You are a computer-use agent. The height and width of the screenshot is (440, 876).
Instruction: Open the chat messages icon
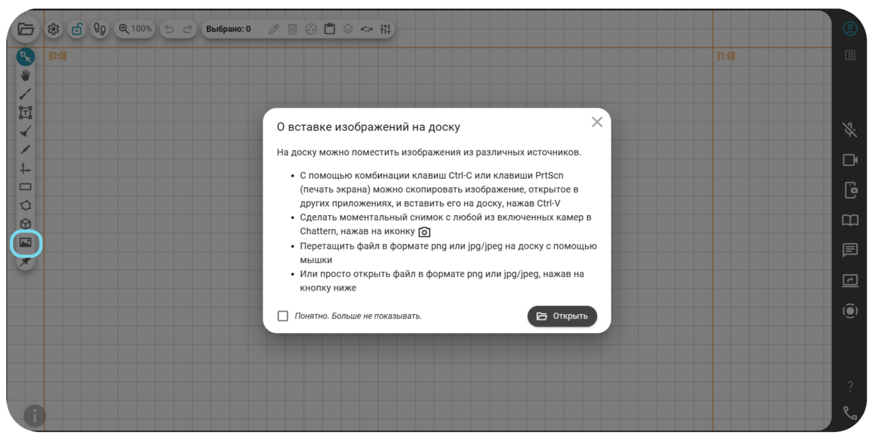coord(850,250)
